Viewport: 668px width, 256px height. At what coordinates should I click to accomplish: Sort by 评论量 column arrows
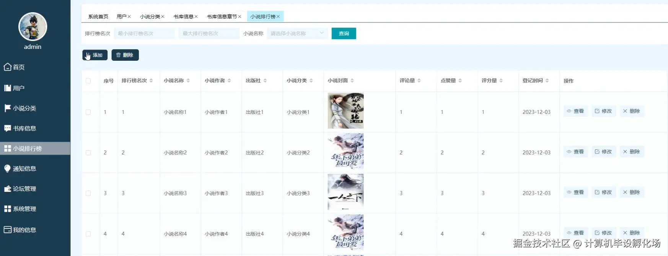coord(419,81)
